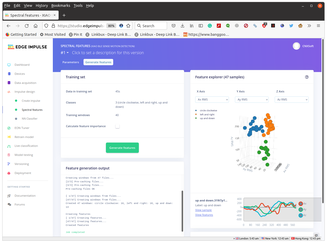Bookmark this page with star icon
Image resolution: width=327 pixels, height=243 pixels.
(128, 26)
